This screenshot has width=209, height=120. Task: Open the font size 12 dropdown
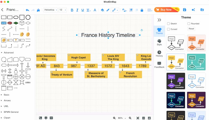(63, 10)
